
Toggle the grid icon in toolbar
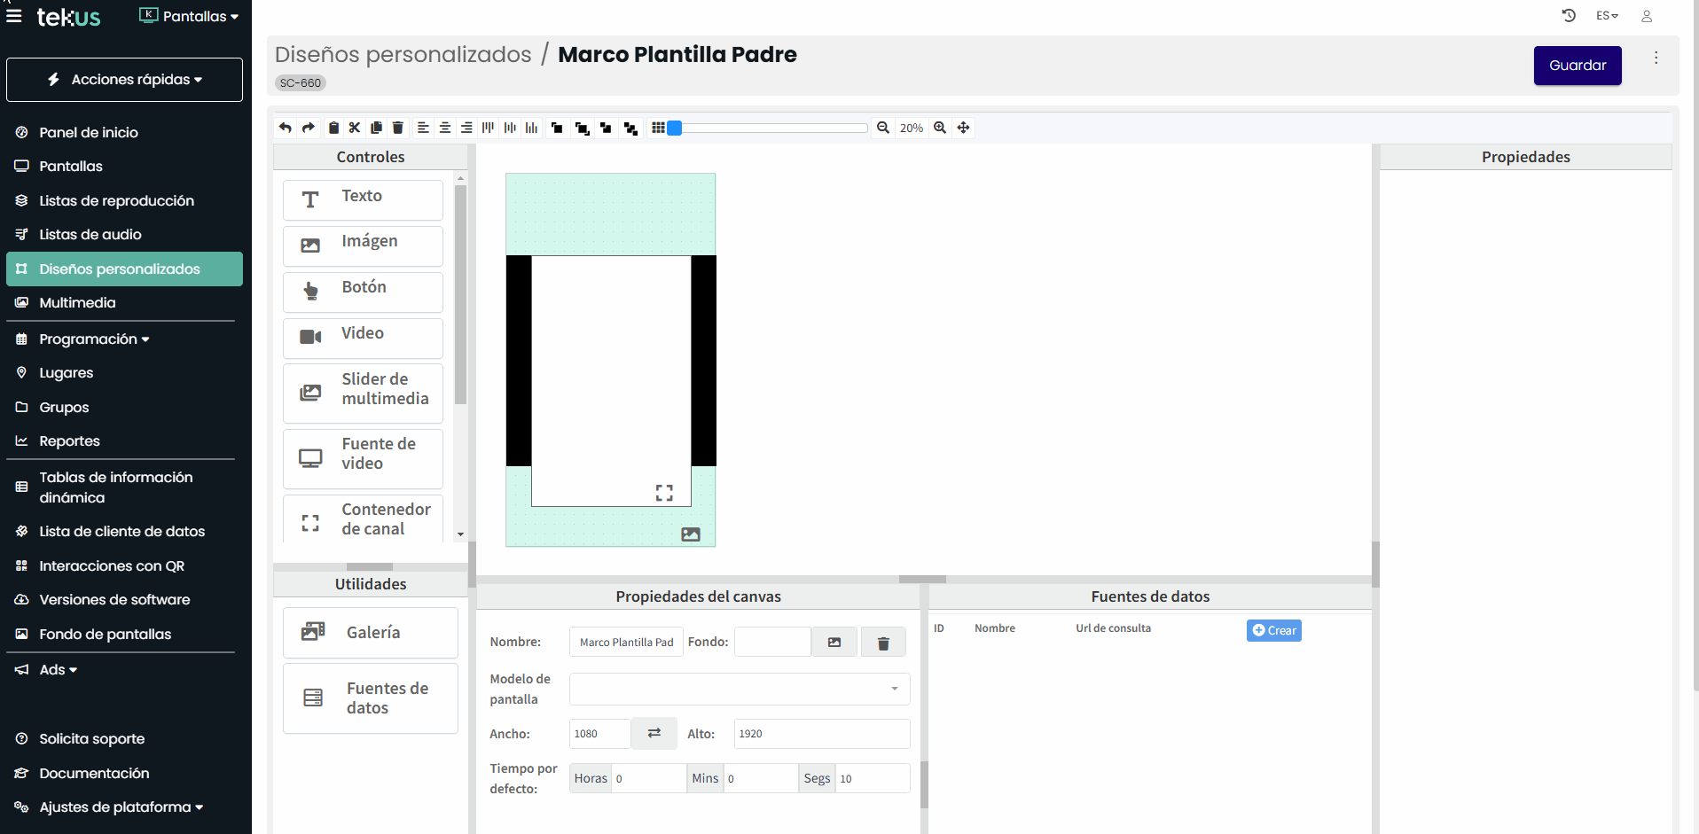tap(658, 128)
